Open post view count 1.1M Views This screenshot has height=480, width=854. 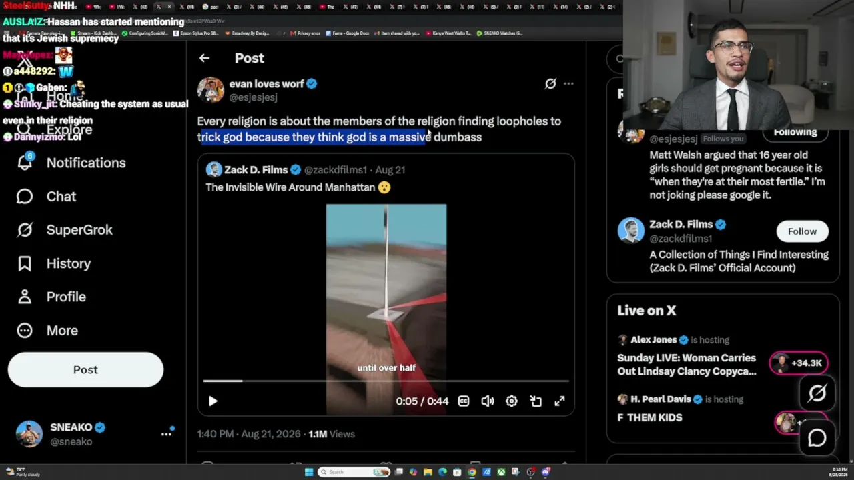332,434
